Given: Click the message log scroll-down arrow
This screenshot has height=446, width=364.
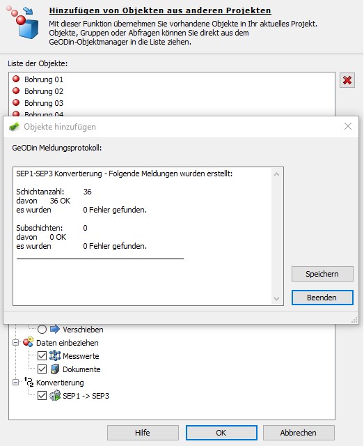Looking at the screenshot, I should click(x=276, y=299).
